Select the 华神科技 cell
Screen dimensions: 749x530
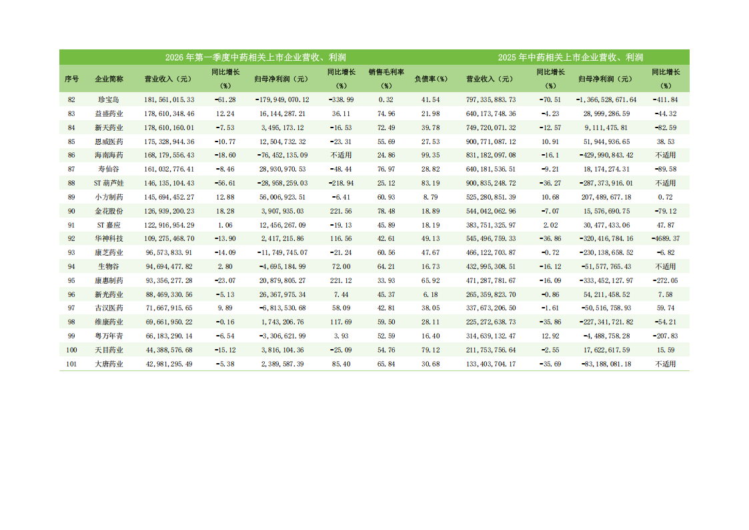click(109, 238)
